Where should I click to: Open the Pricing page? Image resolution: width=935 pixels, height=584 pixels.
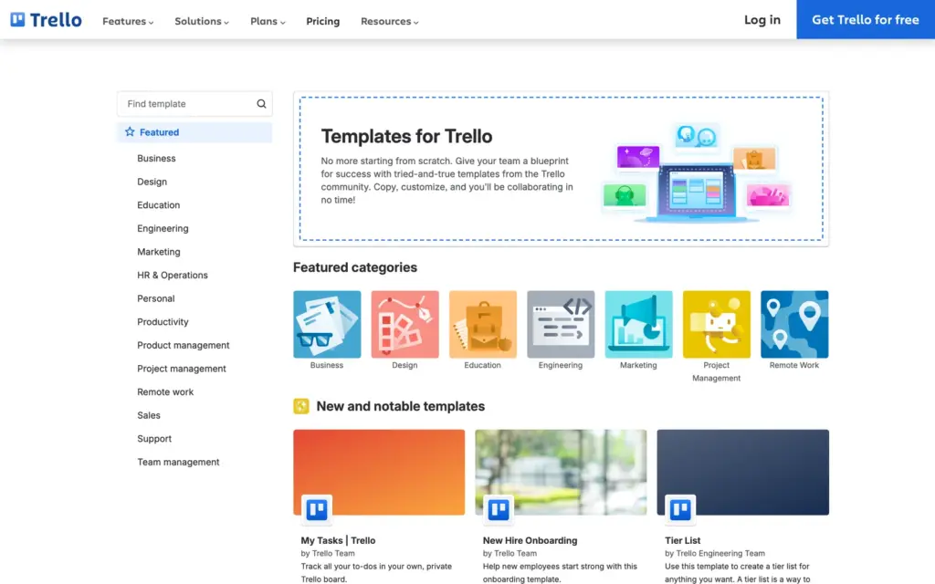point(322,21)
